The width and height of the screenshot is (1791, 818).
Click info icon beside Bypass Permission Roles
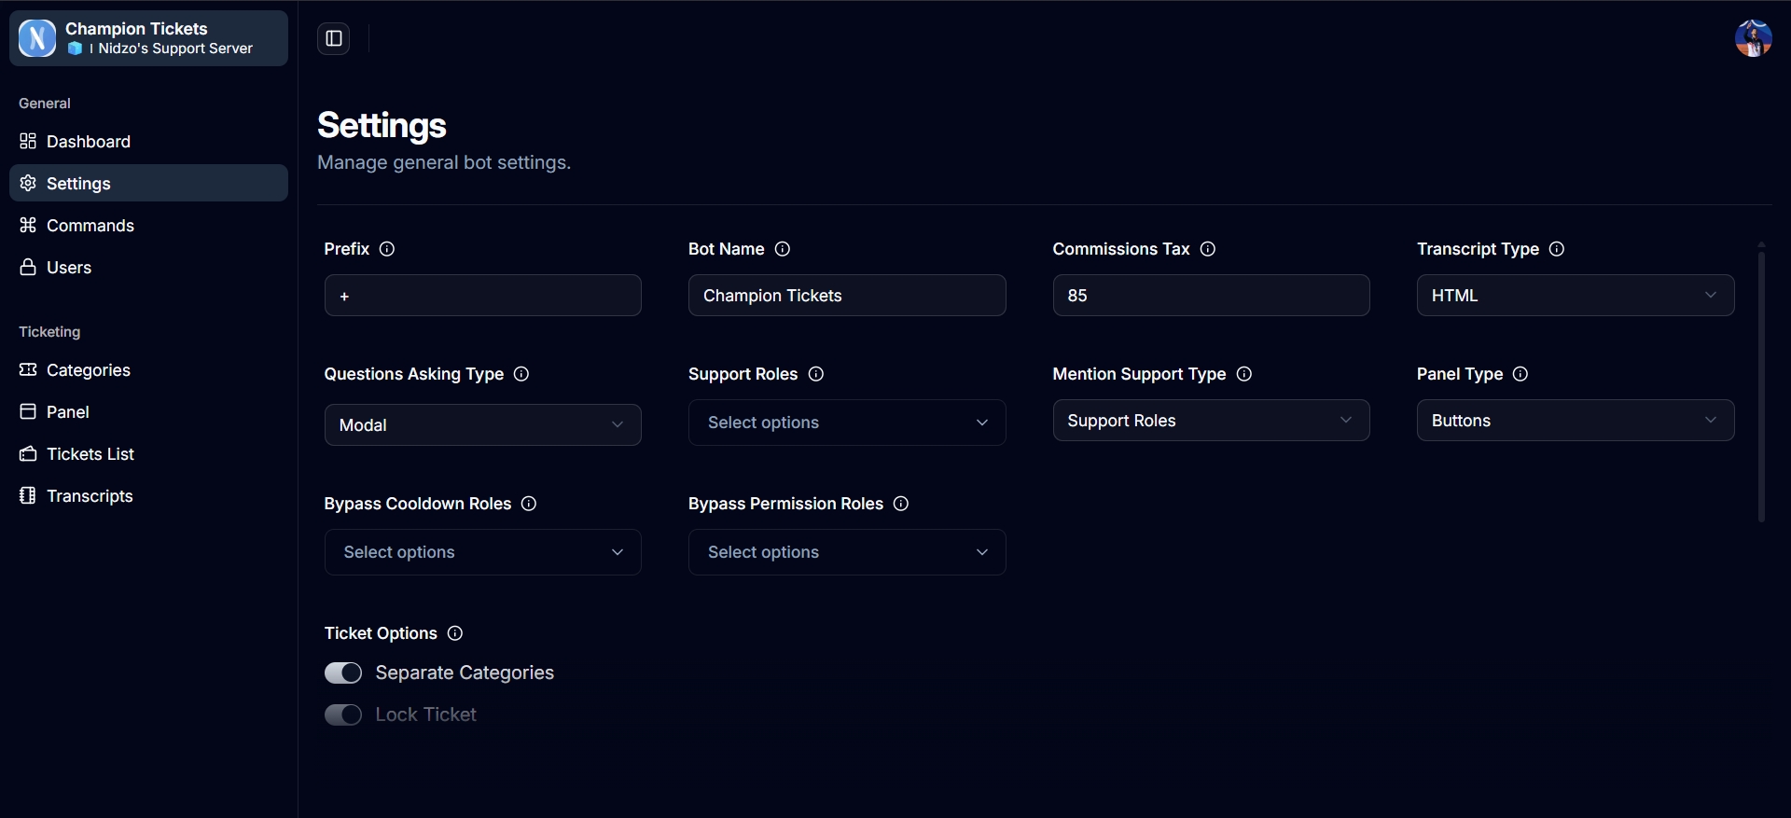pos(901,504)
